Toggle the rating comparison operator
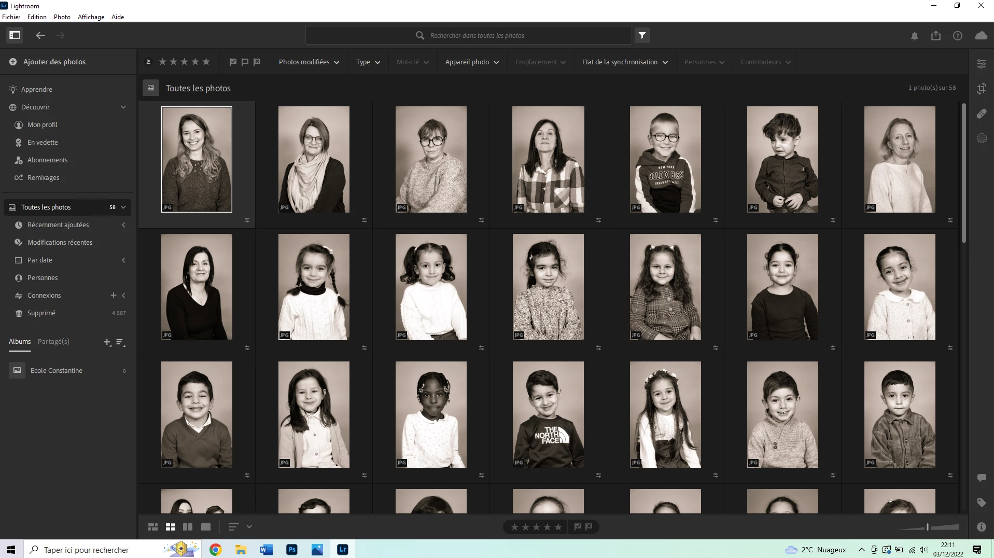994x558 pixels. [148, 62]
